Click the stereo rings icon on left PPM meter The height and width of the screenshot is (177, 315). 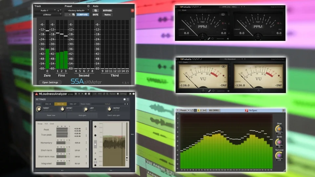click(x=223, y=14)
